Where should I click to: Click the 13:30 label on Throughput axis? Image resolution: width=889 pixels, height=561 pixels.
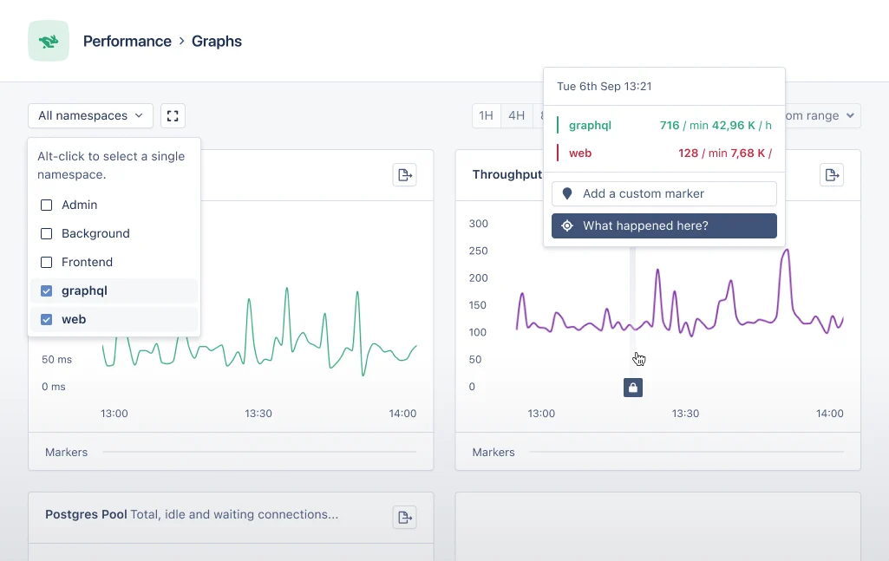click(x=685, y=414)
